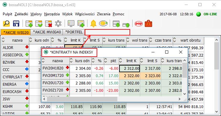The height and width of the screenshot is (116, 221).
Task: Open the Pomoc menu
Action: [x=119, y=14]
